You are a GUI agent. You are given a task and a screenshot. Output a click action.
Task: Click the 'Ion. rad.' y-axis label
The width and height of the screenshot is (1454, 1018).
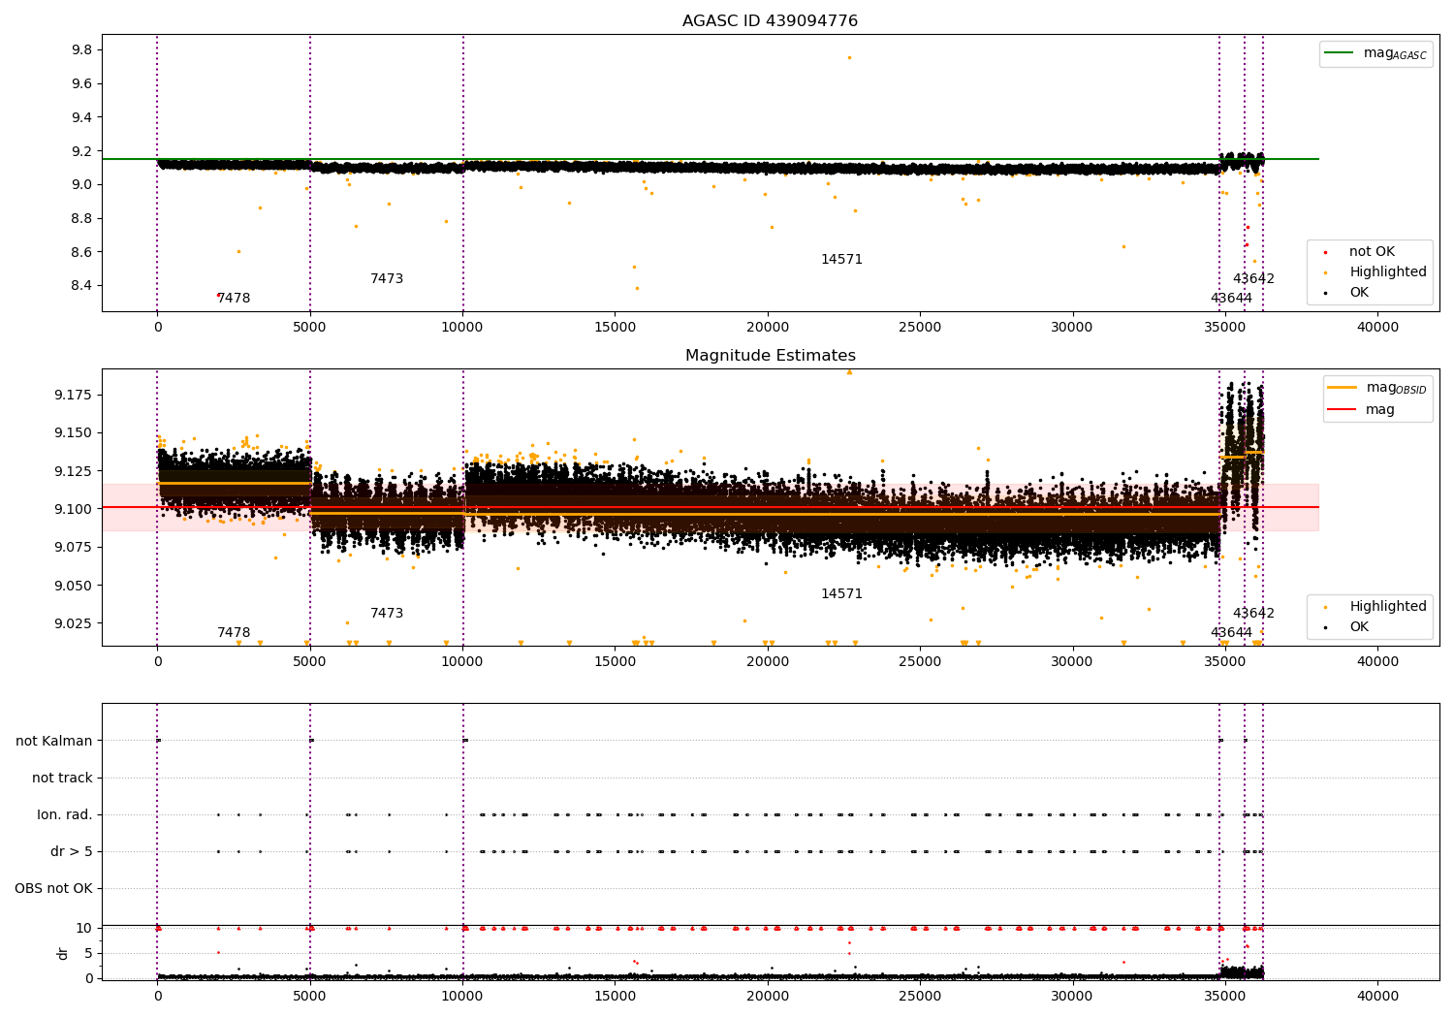(65, 815)
